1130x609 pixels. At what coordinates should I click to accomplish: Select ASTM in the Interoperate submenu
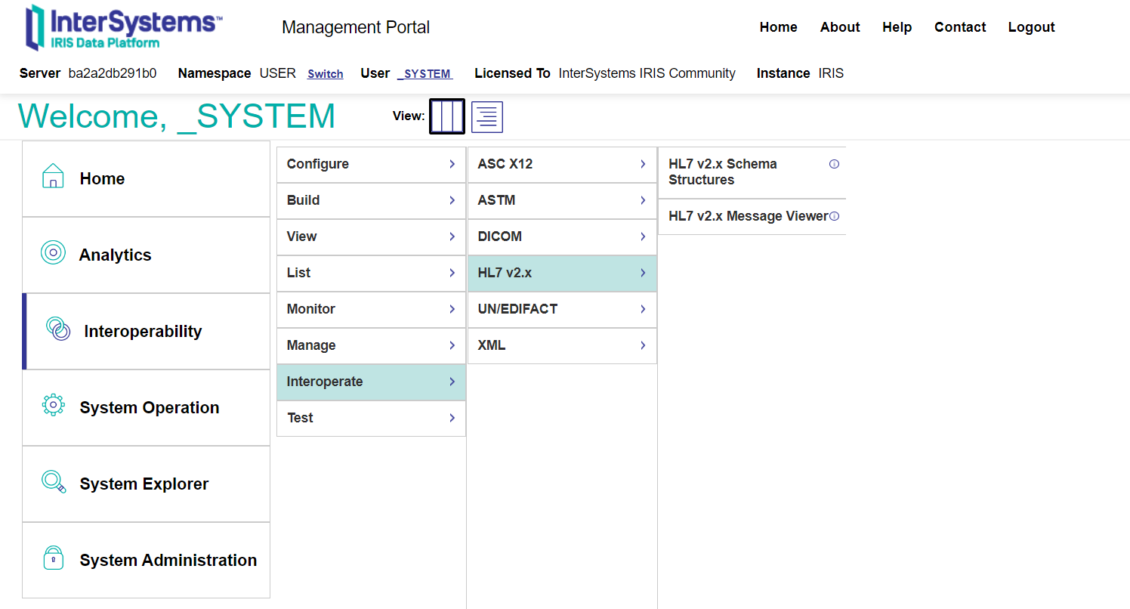[x=562, y=200]
